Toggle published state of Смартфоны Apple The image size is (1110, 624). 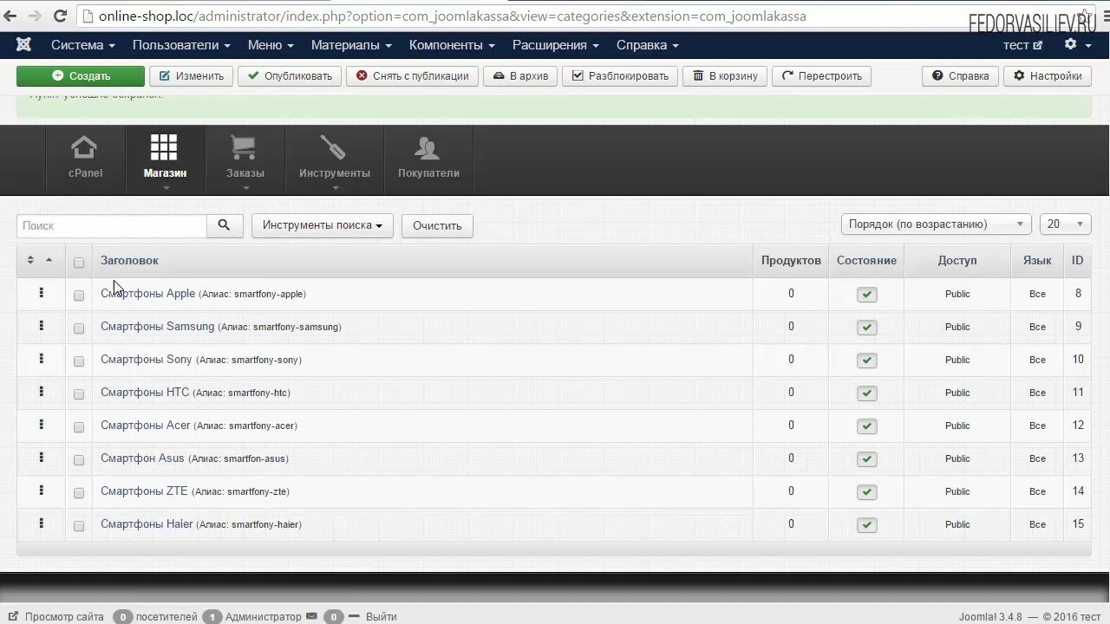866,295
